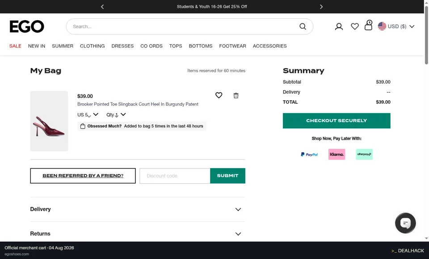Image resolution: width=429 pixels, height=259 pixels.
Task: Open the header wishlist heart icon
Action: 354,26
